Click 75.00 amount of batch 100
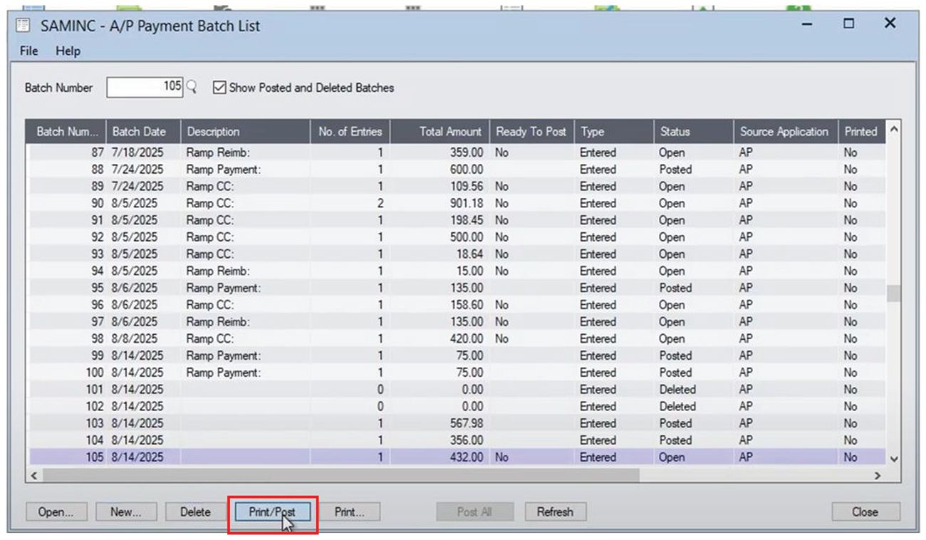The width and height of the screenshot is (926, 540). tap(470, 373)
